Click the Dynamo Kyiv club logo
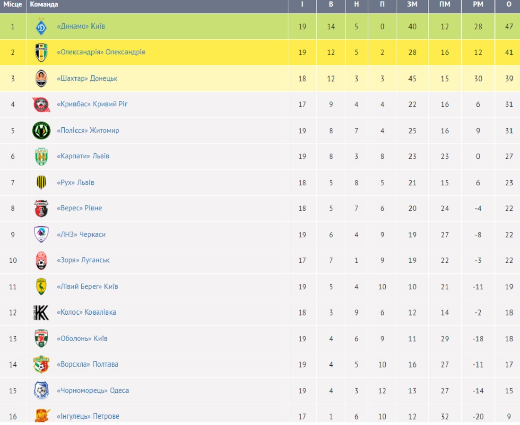 41,26
